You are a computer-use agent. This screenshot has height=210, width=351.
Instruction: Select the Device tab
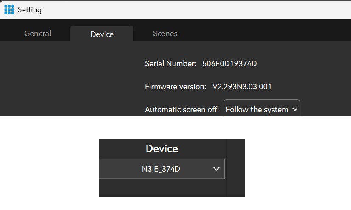(102, 34)
